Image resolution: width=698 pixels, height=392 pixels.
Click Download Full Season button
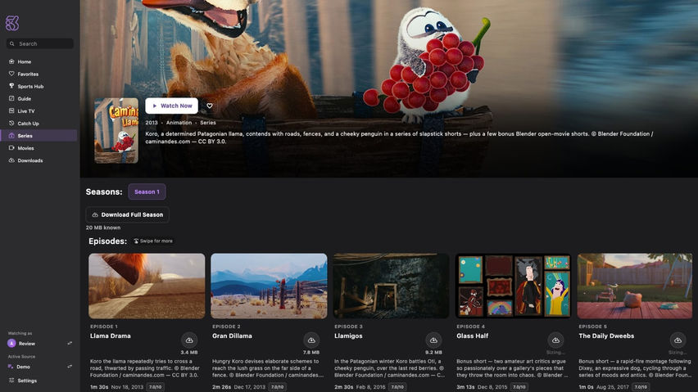pyautogui.click(x=127, y=214)
